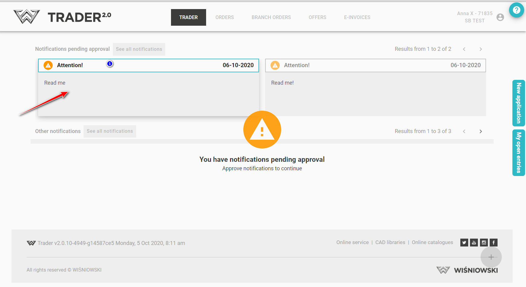This screenshot has width=526, height=287.
Task: Click the Instagram icon in footer
Action: click(484, 243)
